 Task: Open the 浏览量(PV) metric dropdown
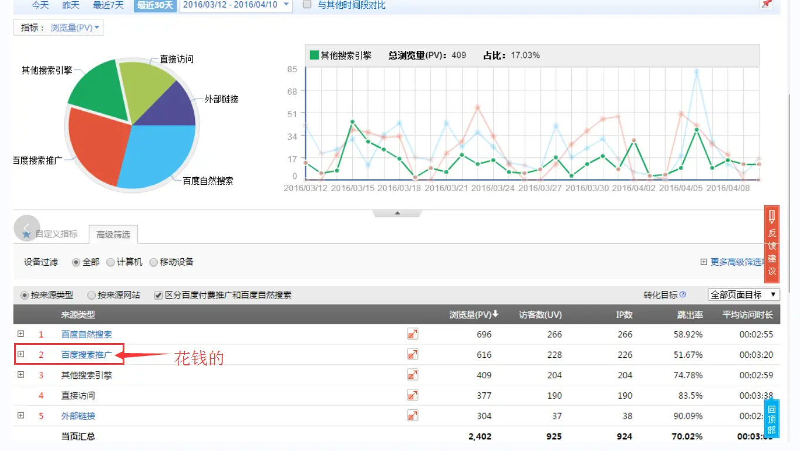point(75,28)
